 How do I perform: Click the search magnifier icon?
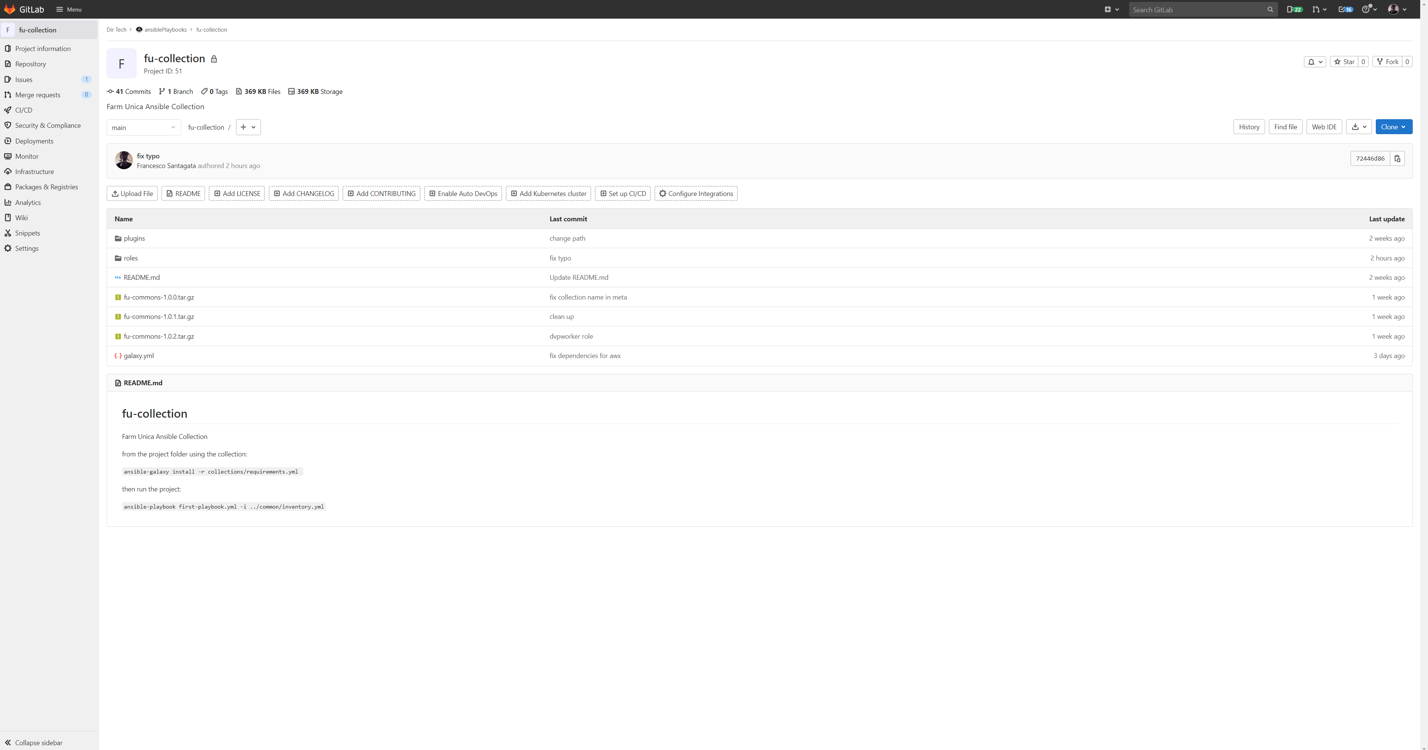coord(1270,9)
